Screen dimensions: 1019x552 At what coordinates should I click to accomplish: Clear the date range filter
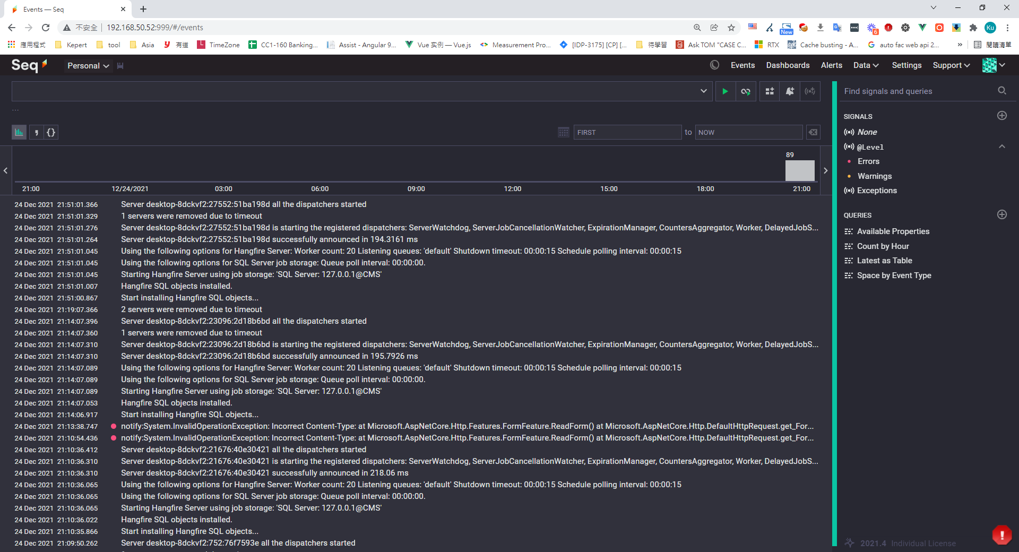click(x=813, y=132)
